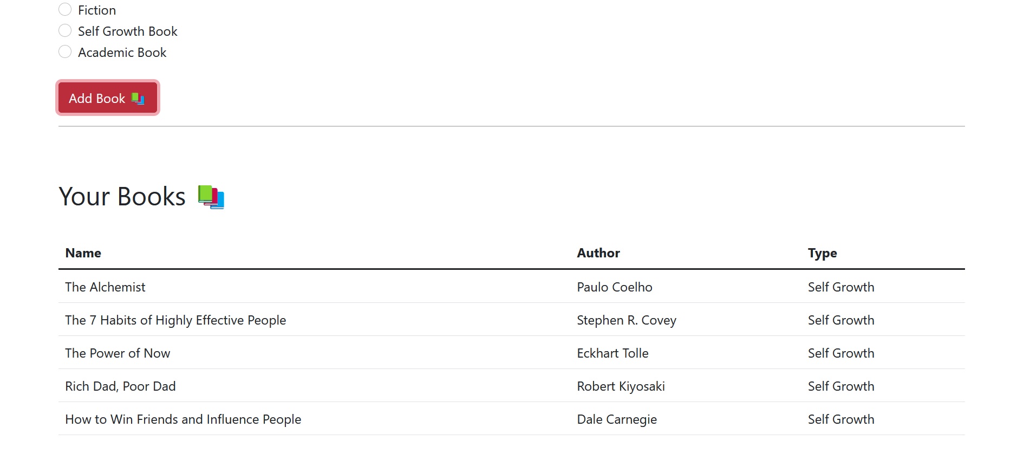The height and width of the screenshot is (466, 1017).
Task: Click the Robert Kiyosaki author cell
Action: pyautogui.click(x=621, y=386)
